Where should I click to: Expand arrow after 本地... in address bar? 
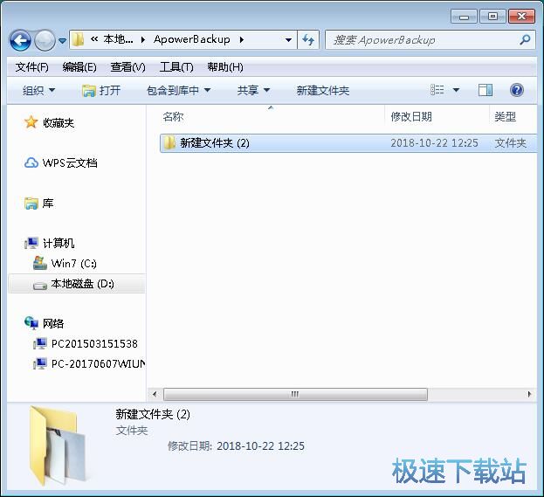click(x=143, y=40)
